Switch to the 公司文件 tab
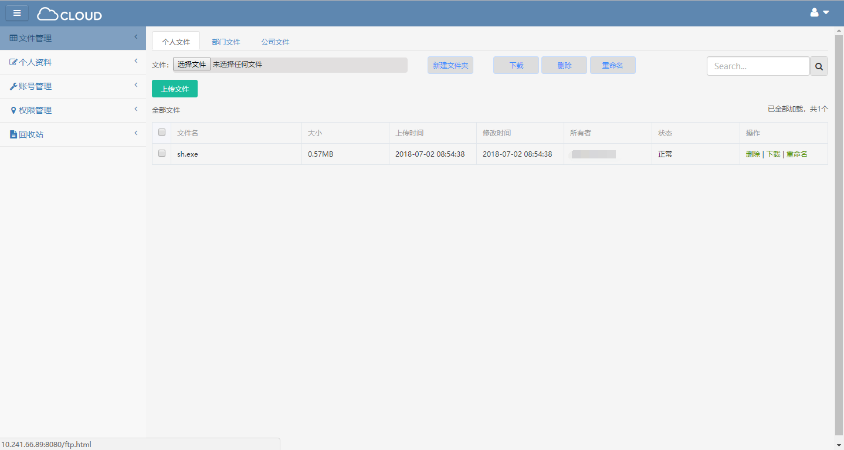844x450 pixels. [276, 42]
